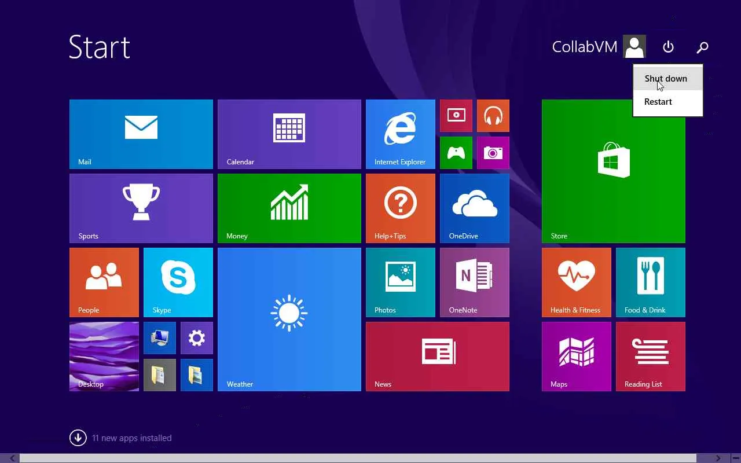The width and height of the screenshot is (741, 463).
Task: Launch the Health & Fitness tile
Action: 577,282
